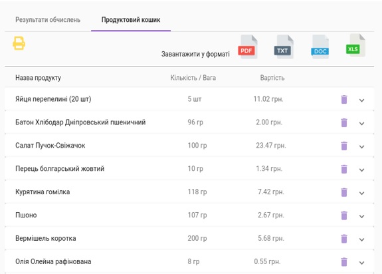Image resolution: width=382 pixels, height=274 pixels.
Task: Export the basket as XLS spreadsheet
Action: pyautogui.click(x=355, y=46)
